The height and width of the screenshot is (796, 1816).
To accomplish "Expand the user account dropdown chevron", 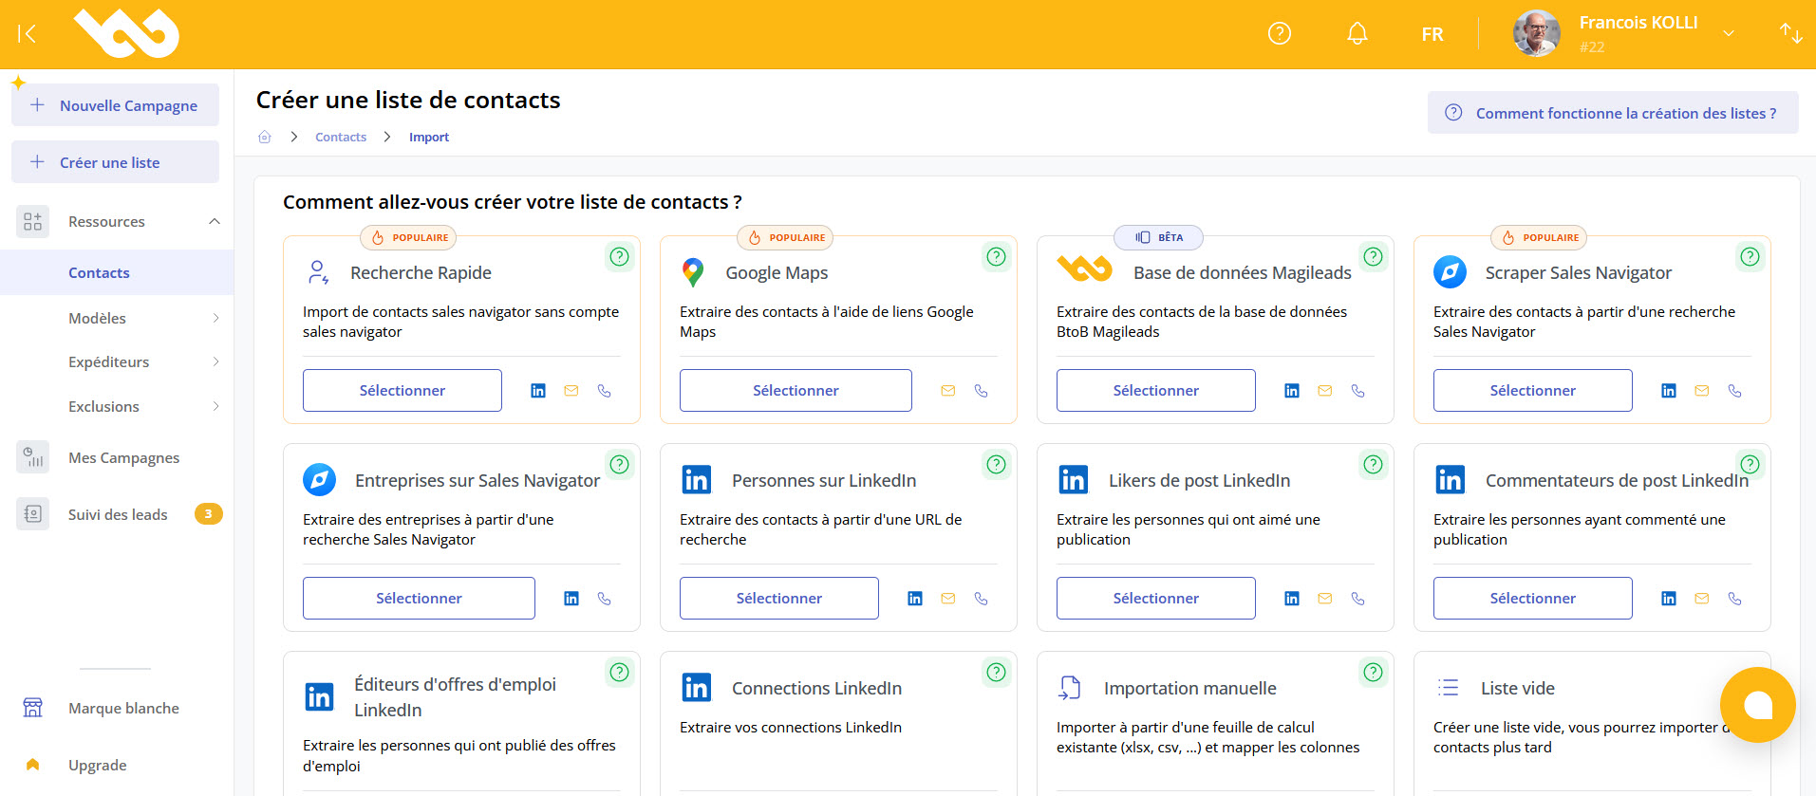I will (x=1729, y=33).
